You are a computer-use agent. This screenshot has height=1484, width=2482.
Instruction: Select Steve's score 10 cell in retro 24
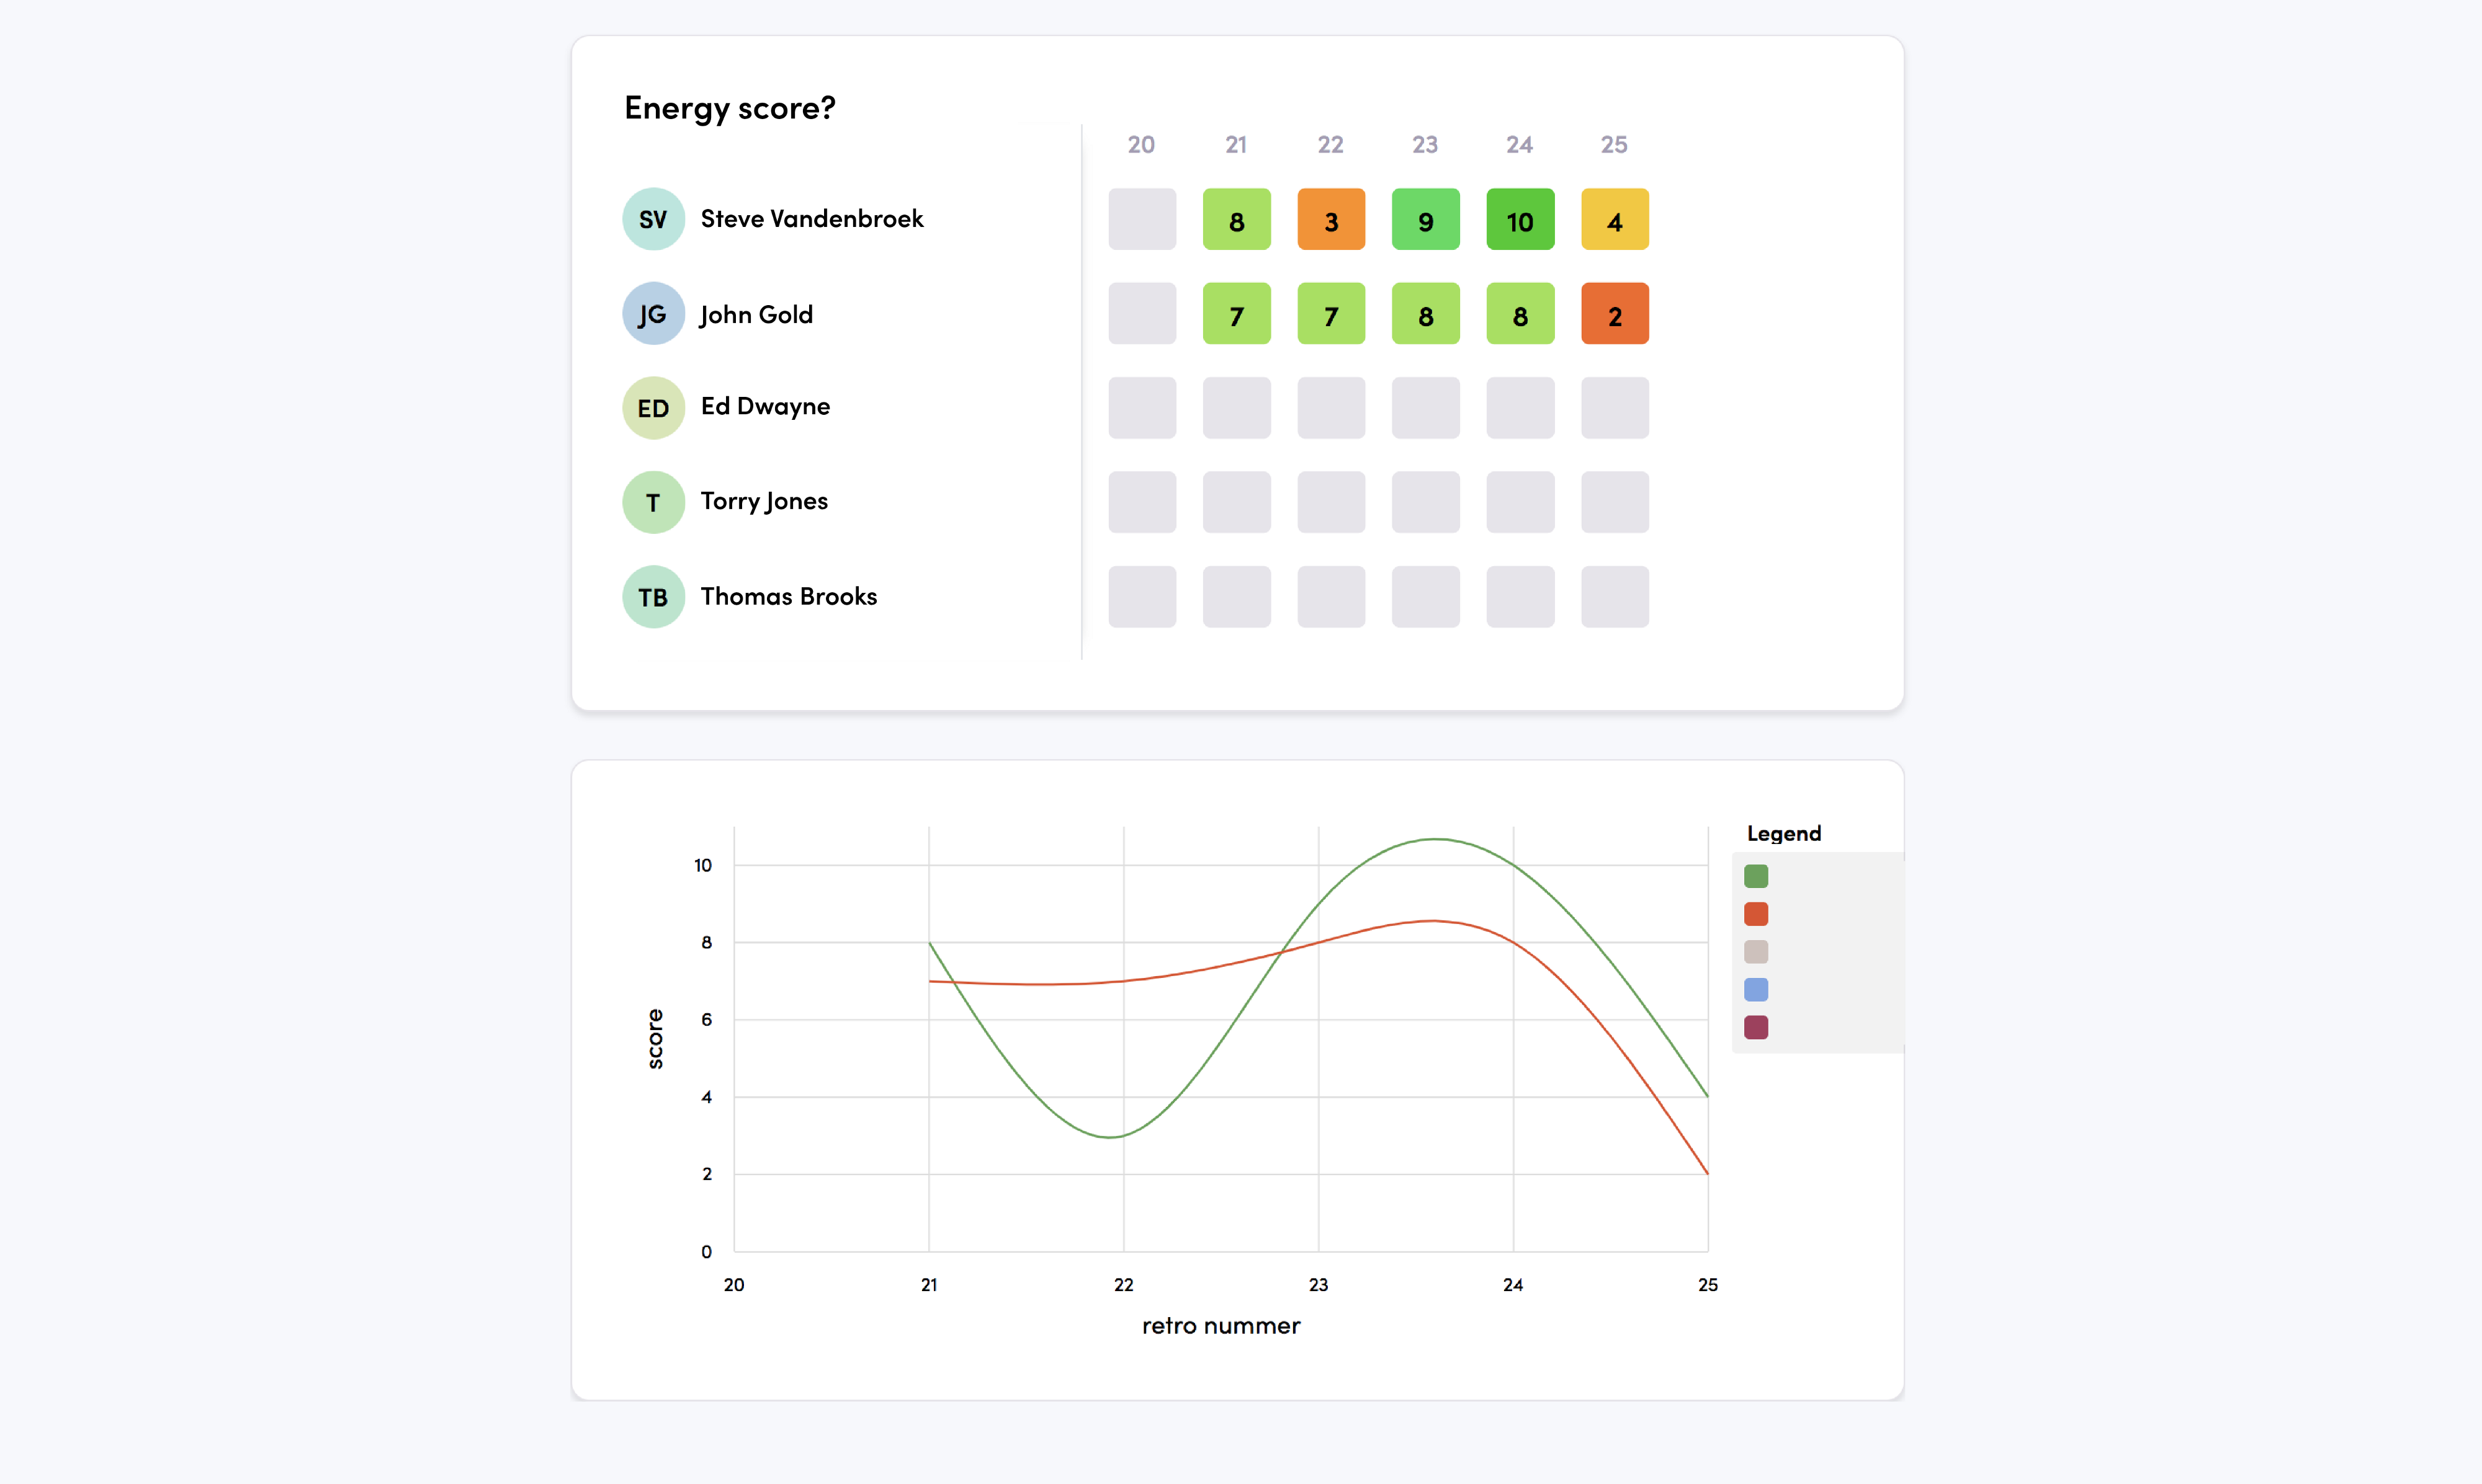point(1520,219)
